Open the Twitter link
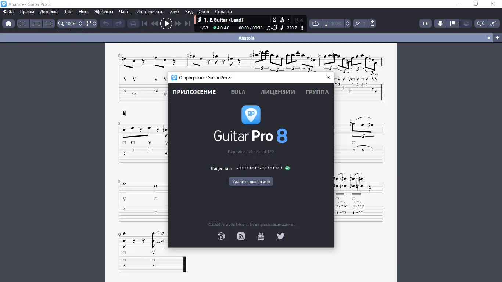The height and width of the screenshot is (282, 502). click(281, 236)
